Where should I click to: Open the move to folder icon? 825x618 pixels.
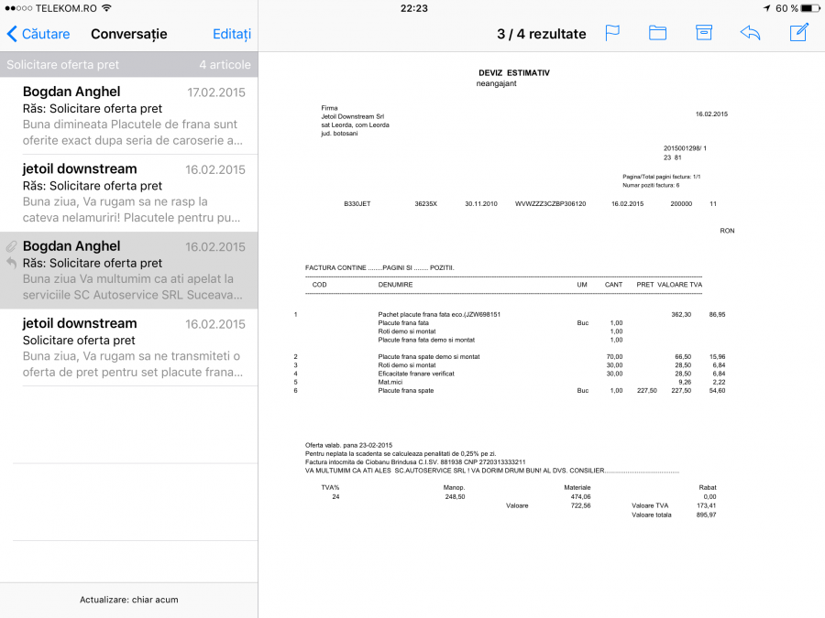657,33
